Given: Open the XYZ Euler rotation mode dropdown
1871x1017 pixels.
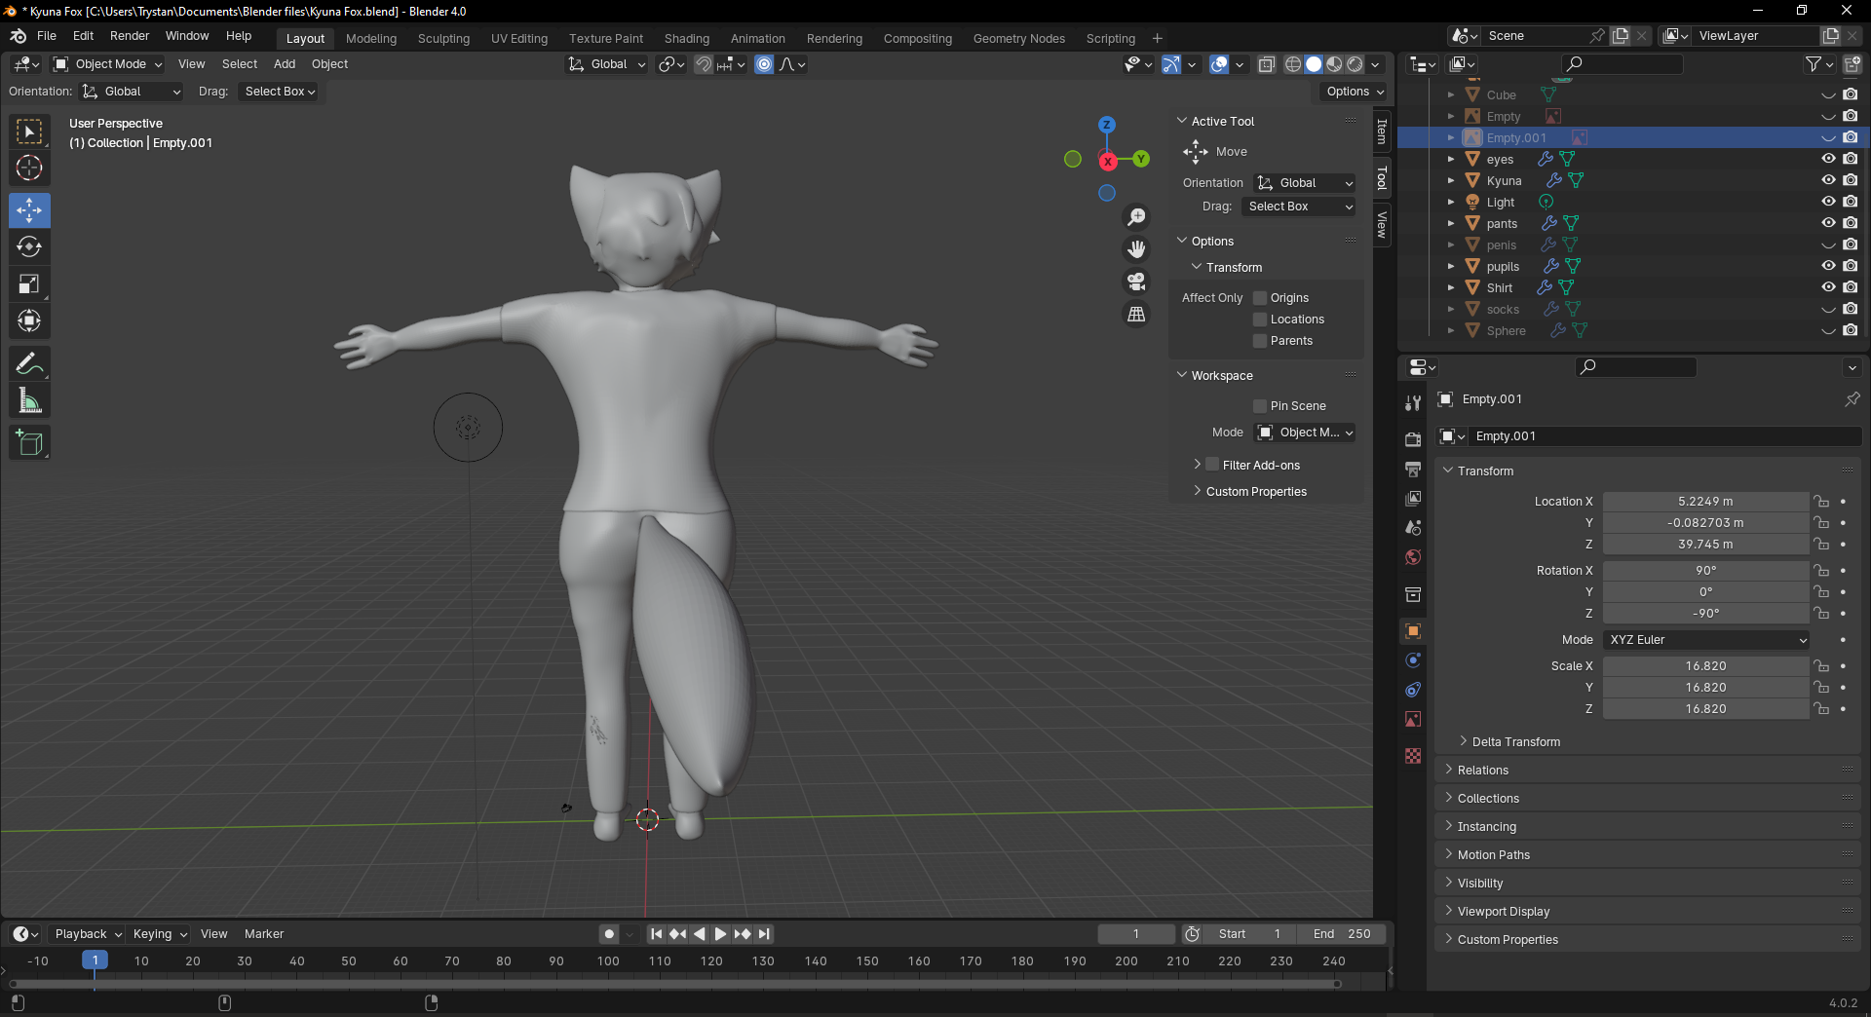Looking at the screenshot, I should [x=1705, y=640].
